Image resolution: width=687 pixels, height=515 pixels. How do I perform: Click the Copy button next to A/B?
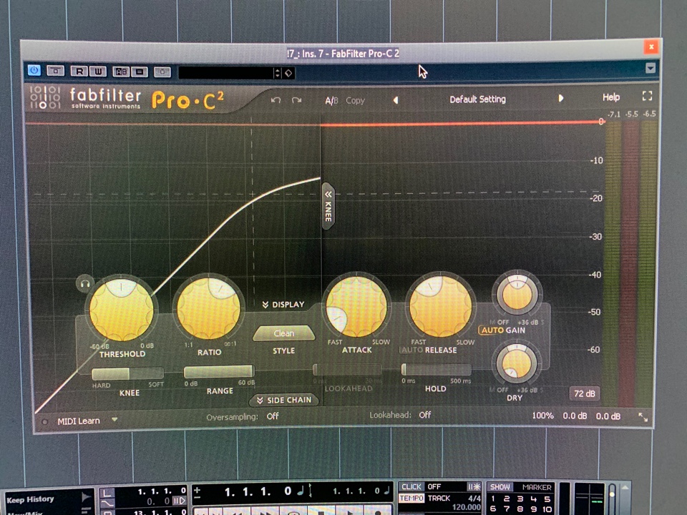355,100
